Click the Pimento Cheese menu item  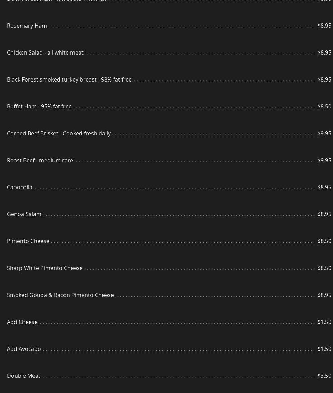(28, 241)
